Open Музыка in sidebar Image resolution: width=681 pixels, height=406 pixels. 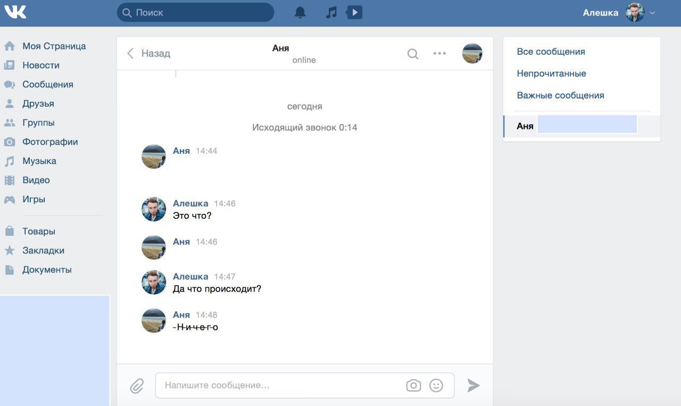(39, 161)
